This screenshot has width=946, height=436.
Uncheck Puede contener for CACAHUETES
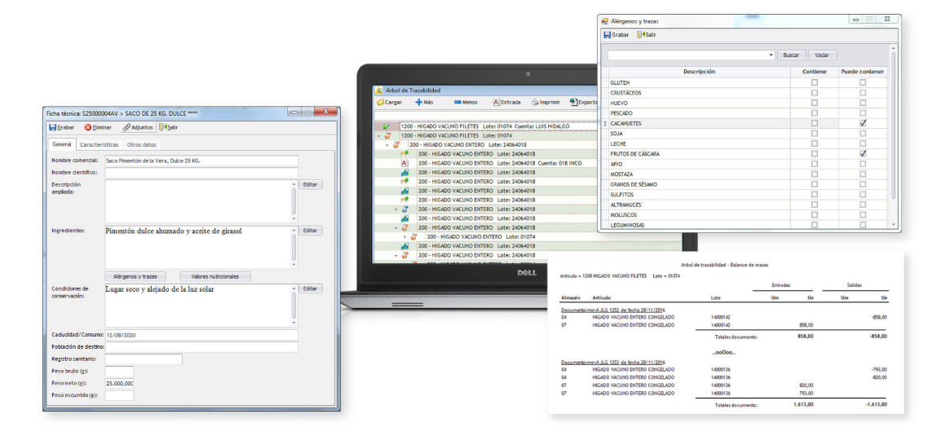click(863, 123)
